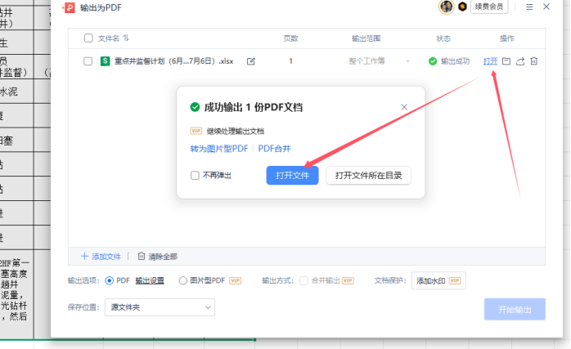Open the output folder icon in the file row
This screenshot has height=349, width=571.
coord(506,61)
